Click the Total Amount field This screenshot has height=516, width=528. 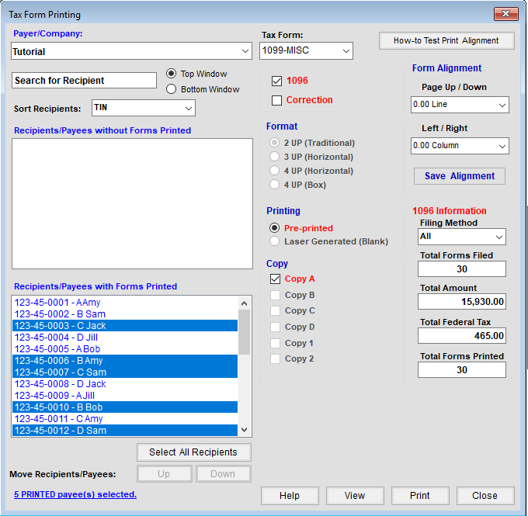(462, 302)
